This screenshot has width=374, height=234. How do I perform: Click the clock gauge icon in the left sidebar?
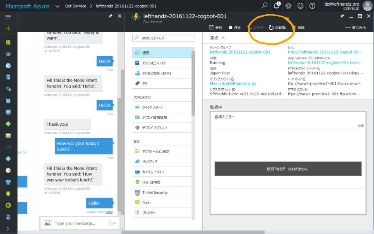coord(8,170)
